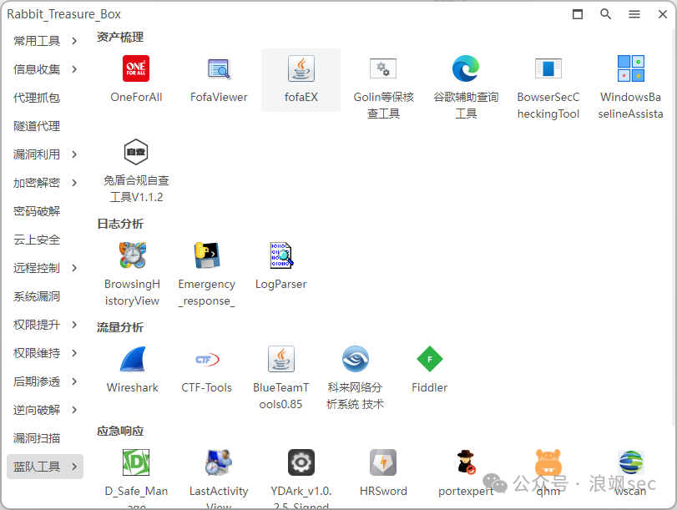Launch Emergency_response_ Python tool
The height and width of the screenshot is (510, 677).
[x=207, y=255]
